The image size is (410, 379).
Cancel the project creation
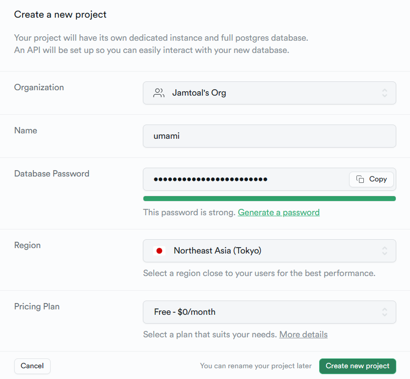point(32,366)
